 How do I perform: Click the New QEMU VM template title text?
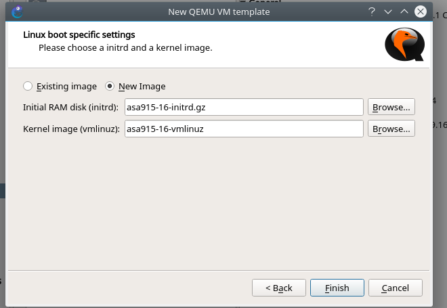click(x=218, y=12)
